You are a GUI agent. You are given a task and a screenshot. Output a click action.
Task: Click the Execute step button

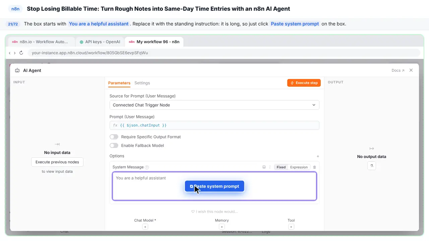304,83
